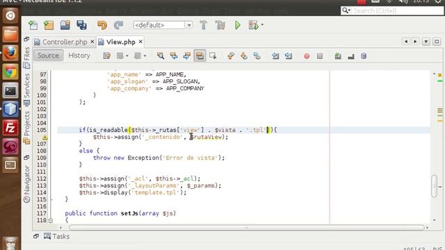This screenshot has width=445, height=250.
Task: Close the View.php tab
Action: (140, 42)
